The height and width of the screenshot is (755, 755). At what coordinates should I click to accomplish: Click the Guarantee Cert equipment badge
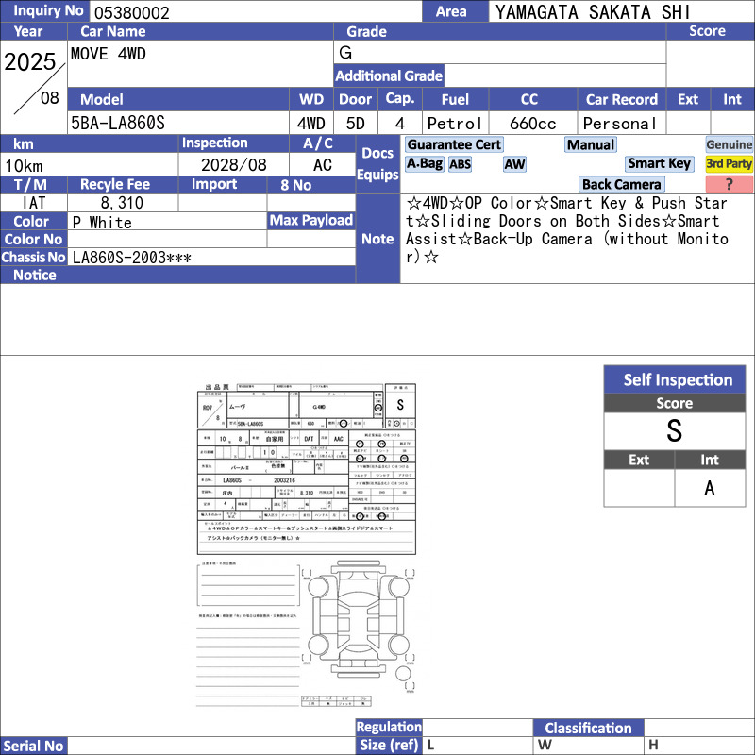pos(454,144)
